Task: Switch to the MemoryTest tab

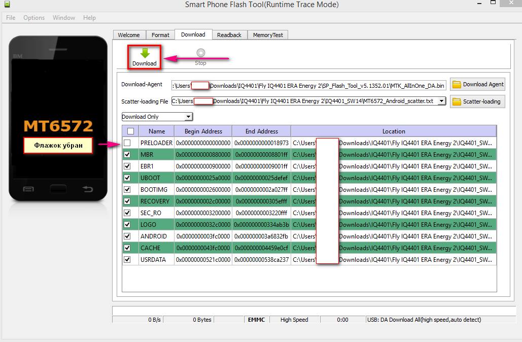Action: pyautogui.click(x=268, y=35)
